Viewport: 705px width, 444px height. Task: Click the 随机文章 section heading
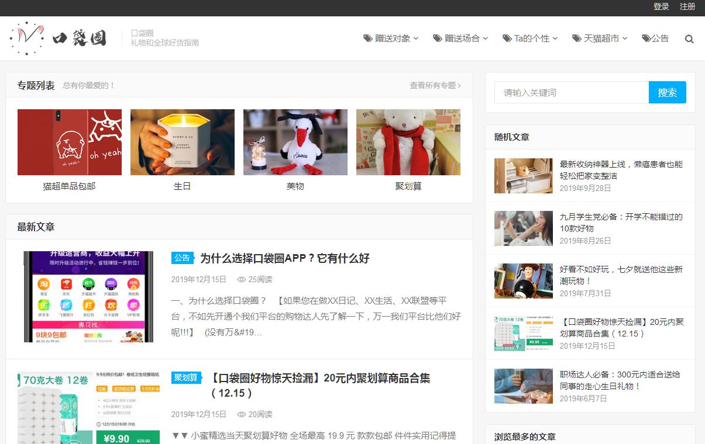coord(512,137)
